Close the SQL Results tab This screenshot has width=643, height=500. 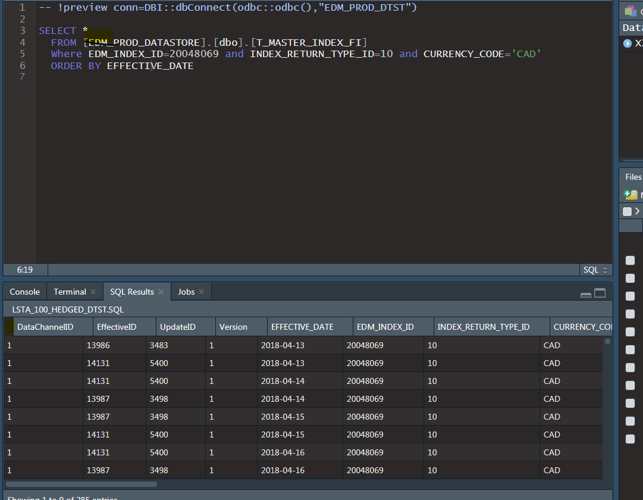pos(161,292)
